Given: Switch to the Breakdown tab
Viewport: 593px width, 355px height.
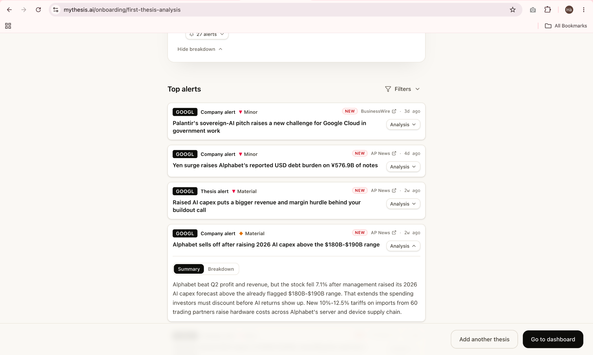Looking at the screenshot, I should [221, 269].
